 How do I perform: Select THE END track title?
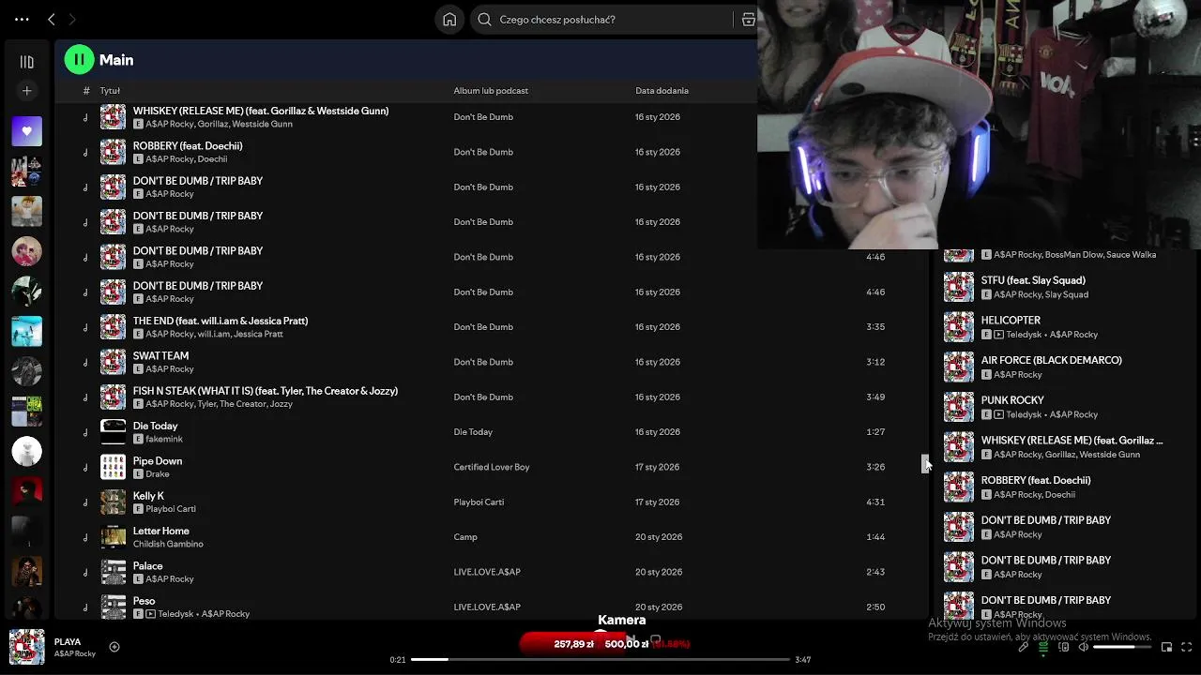click(x=220, y=321)
